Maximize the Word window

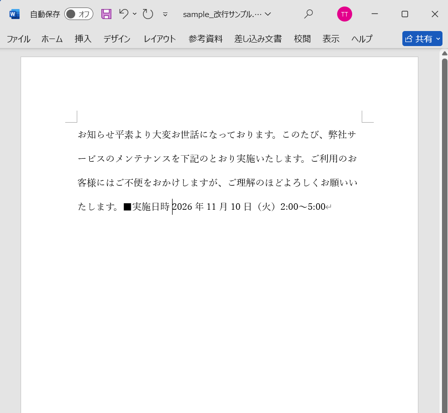click(x=404, y=14)
